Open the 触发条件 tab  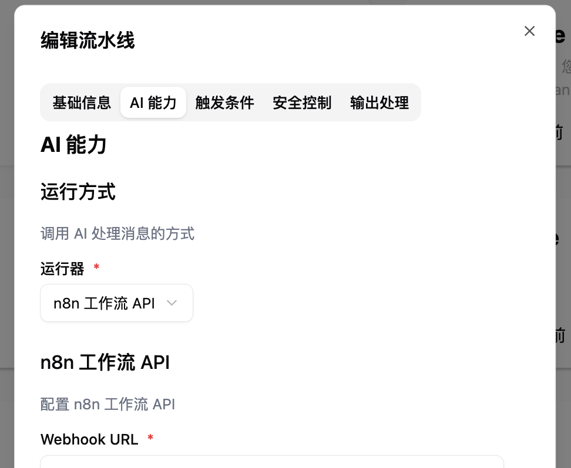[224, 103]
